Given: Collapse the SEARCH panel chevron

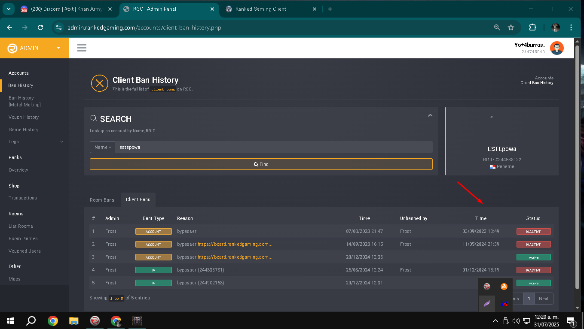Looking at the screenshot, I should (x=430, y=115).
